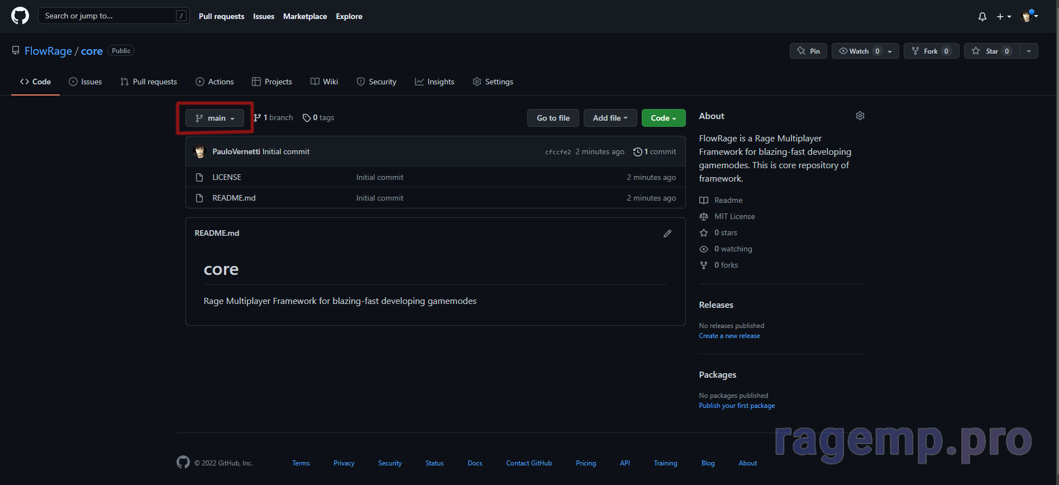Focus the Search or jump to field
This screenshot has height=485, width=1059.
point(113,16)
